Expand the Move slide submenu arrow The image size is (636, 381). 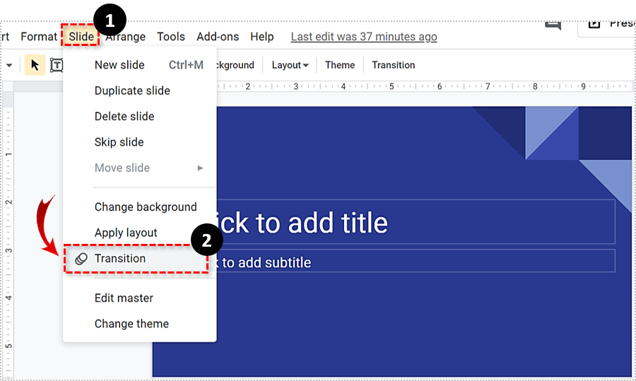(x=200, y=168)
